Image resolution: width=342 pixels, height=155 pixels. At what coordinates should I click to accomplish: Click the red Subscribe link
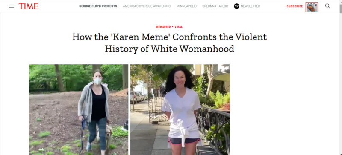[x=295, y=6]
